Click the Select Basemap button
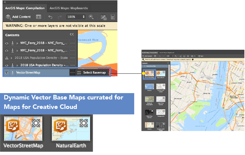Image resolution: width=245 pixels, height=155 pixels. [x=92, y=73]
